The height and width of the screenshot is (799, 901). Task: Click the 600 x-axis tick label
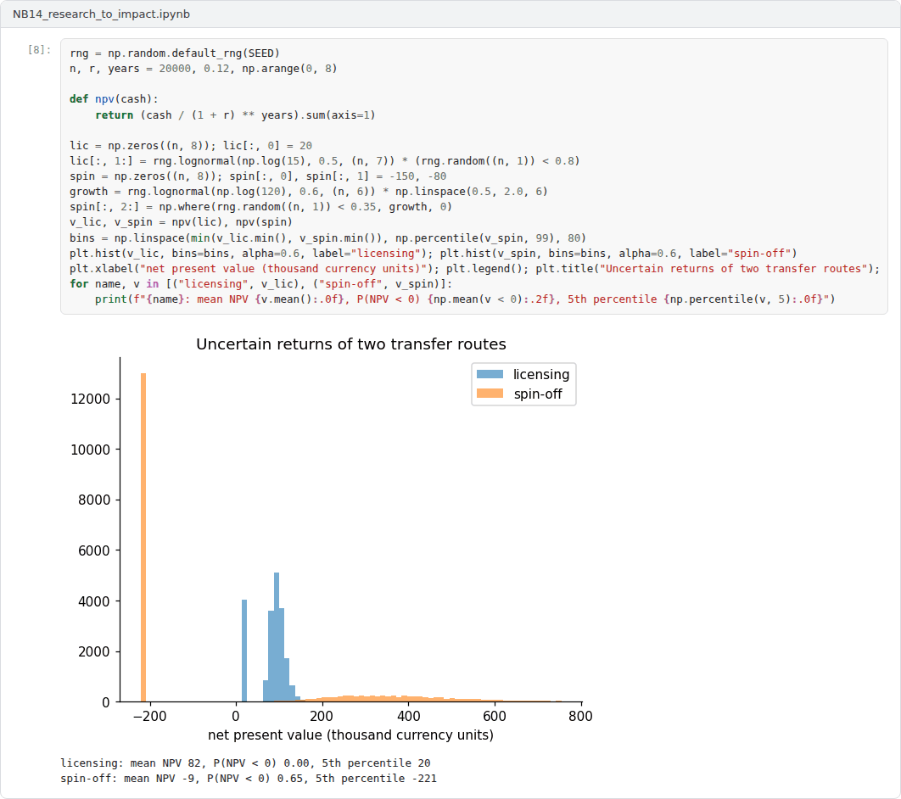495,716
